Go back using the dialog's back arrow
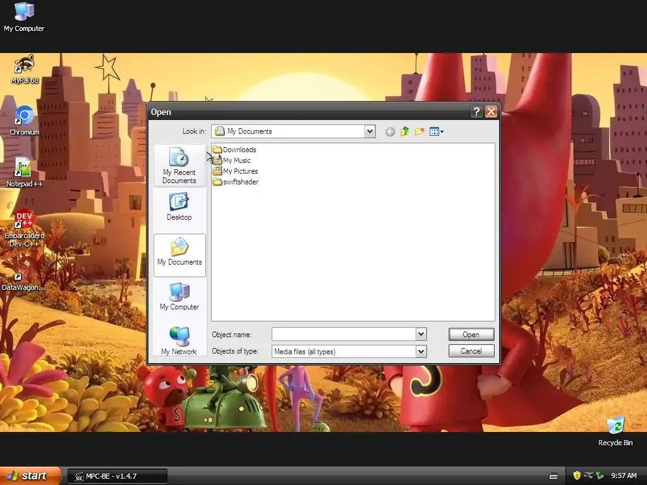 tap(390, 131)
